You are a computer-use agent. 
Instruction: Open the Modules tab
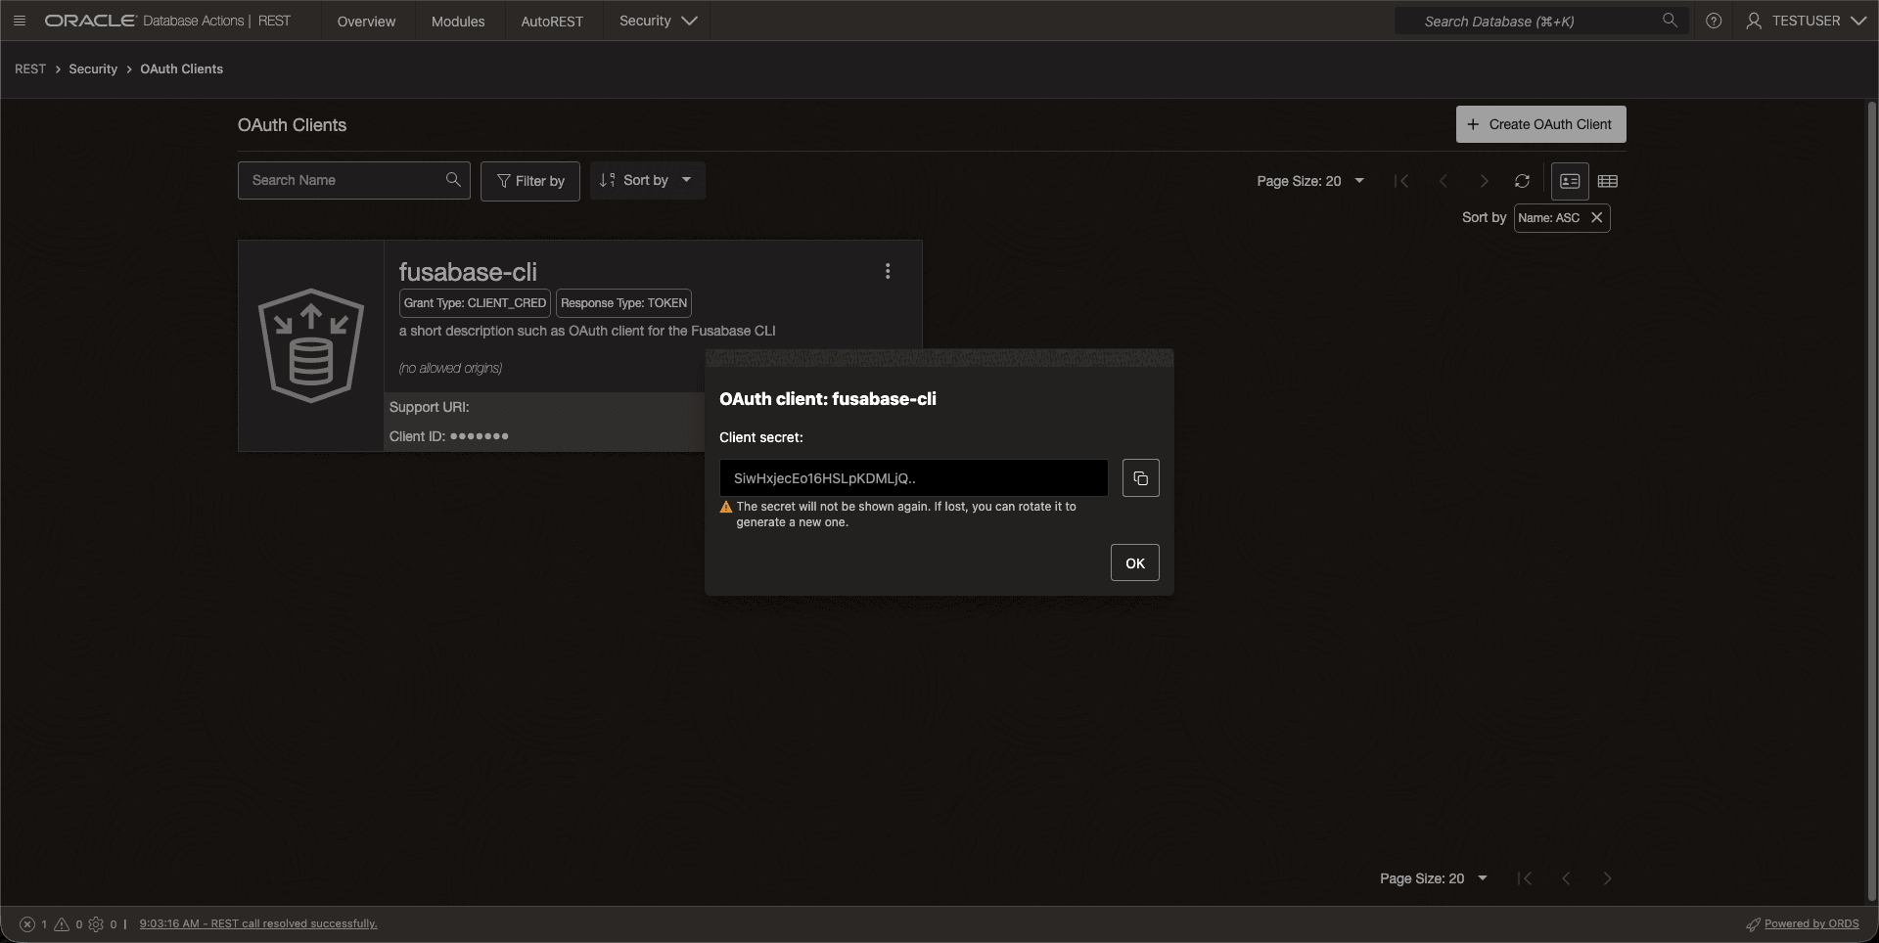pos(458,21)
